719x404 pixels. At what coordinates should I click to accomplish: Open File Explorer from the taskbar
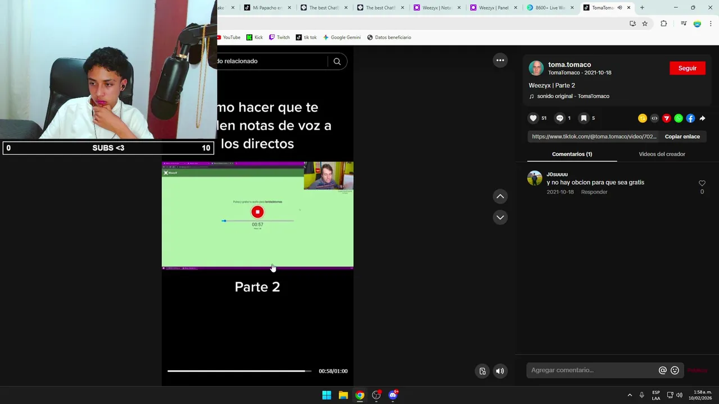coord(343,395)
